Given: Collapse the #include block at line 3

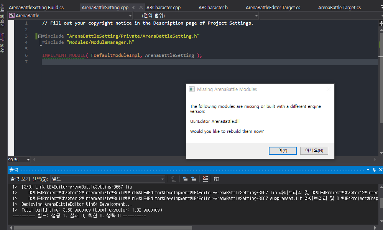Looking at the screenshot, I should [x=40, y=36].
